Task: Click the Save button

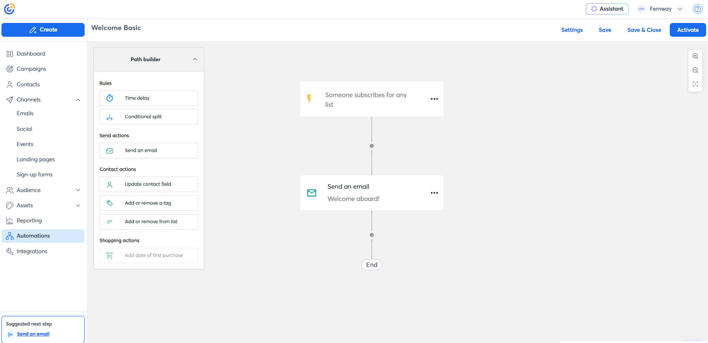Action: pos(605,30)
